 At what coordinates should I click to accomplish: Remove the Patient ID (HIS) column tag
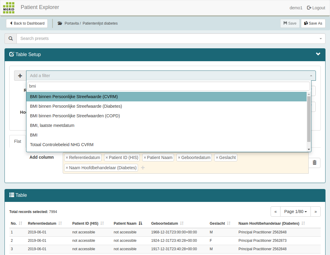pyautogui.click(x=107, y=157)
